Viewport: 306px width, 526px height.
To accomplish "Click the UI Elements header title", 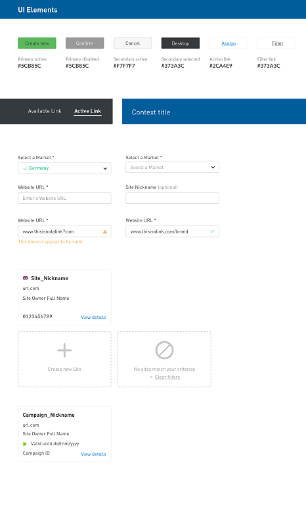I will [x=37, y=10].
